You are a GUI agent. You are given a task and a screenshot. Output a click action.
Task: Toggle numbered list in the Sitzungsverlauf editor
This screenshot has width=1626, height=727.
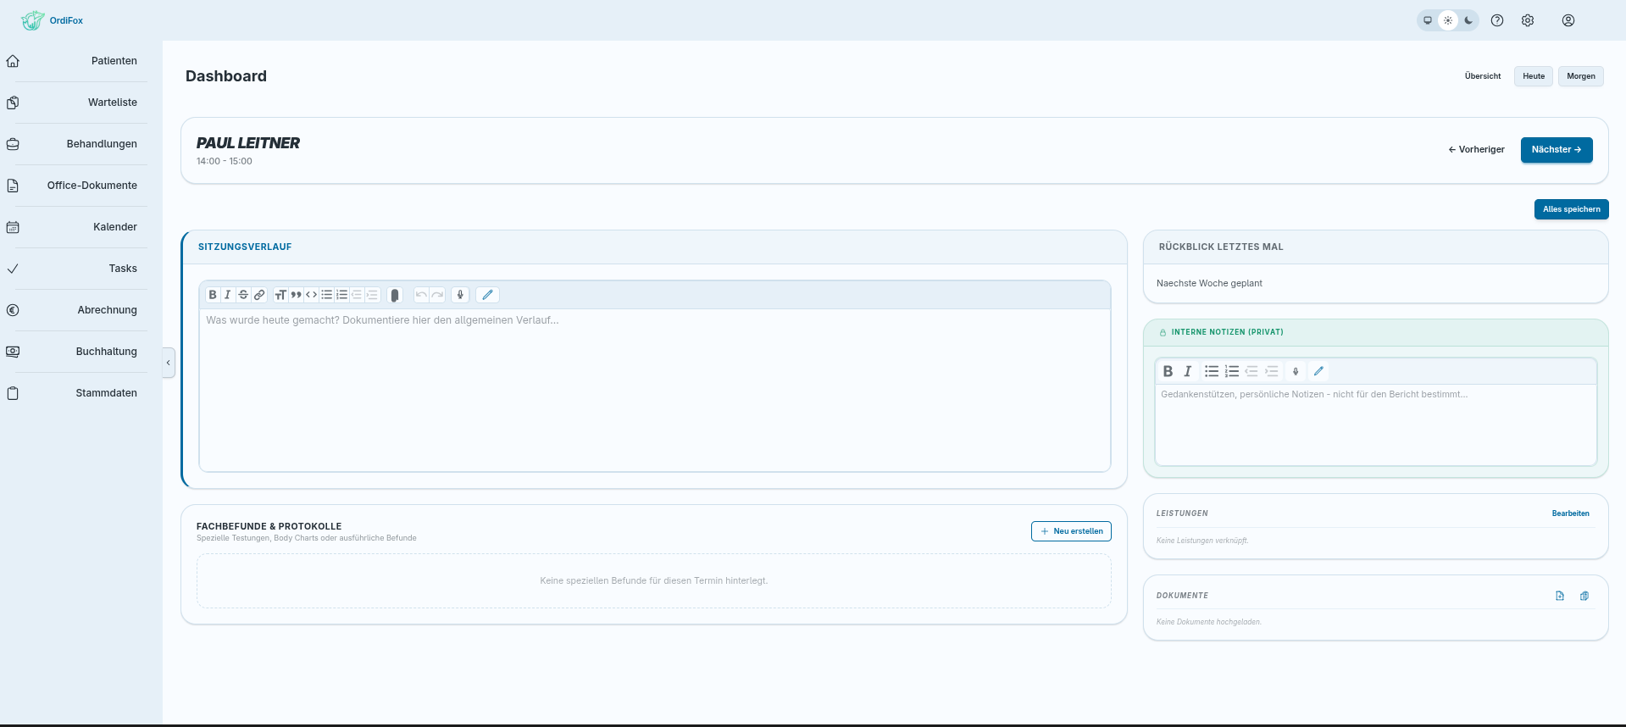point(342,295)
